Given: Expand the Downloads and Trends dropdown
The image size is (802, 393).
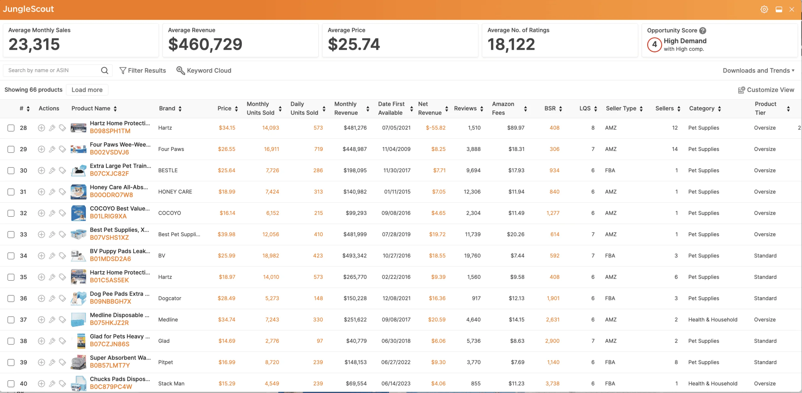Looking at the screenshot, I should pyautogui.click(x=758, y=70).
